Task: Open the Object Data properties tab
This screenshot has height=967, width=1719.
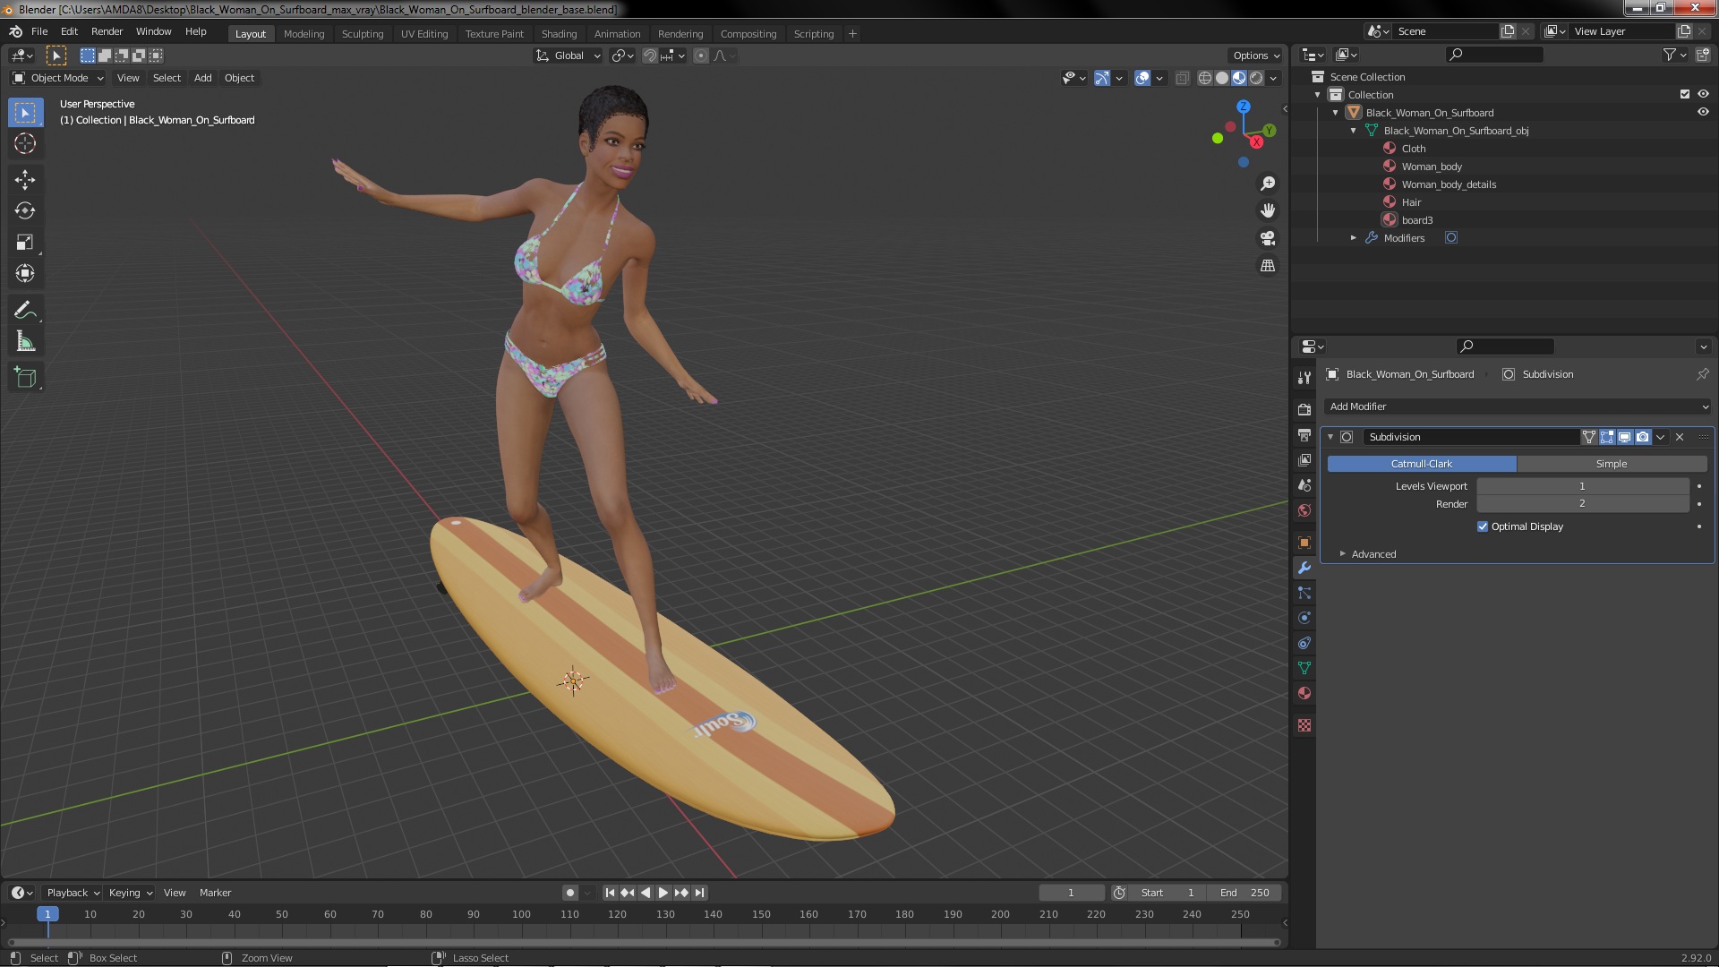Action: click(x=1304, y=668)
